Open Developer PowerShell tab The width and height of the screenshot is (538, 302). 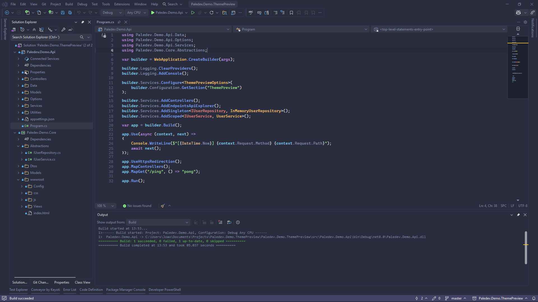[165, 290]
